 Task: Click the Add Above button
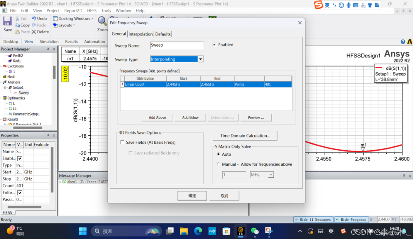(157, 118)
